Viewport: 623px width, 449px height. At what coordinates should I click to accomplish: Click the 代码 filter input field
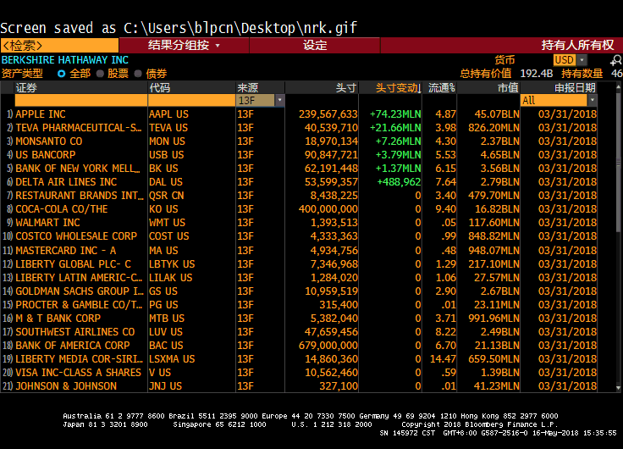[191, 100]
